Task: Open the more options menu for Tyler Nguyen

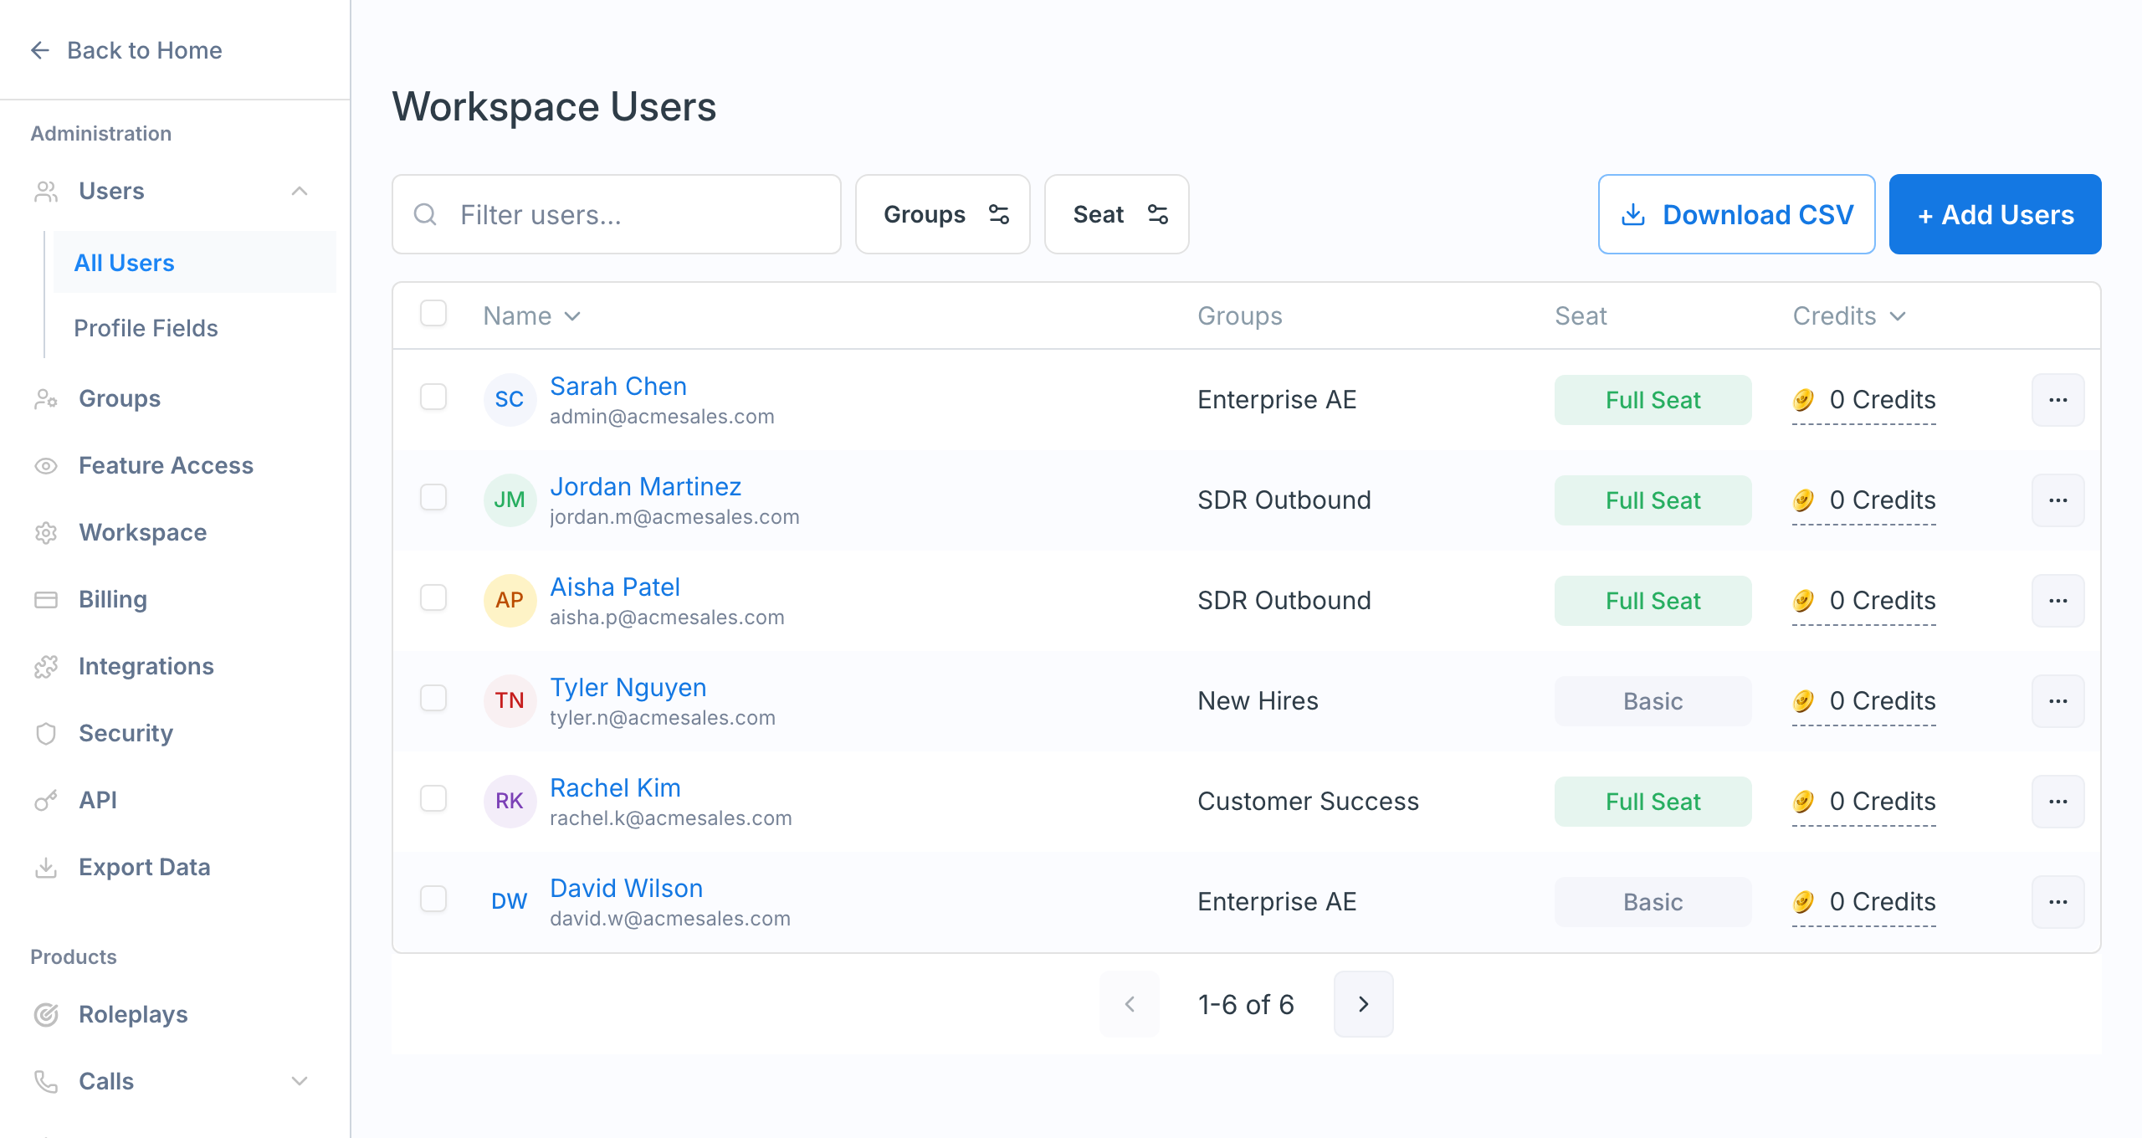Action: 2058,701
